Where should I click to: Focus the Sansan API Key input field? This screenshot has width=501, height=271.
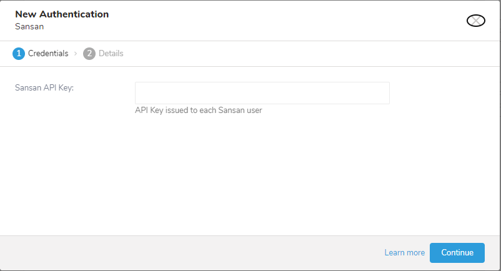[x=262, y=93]
